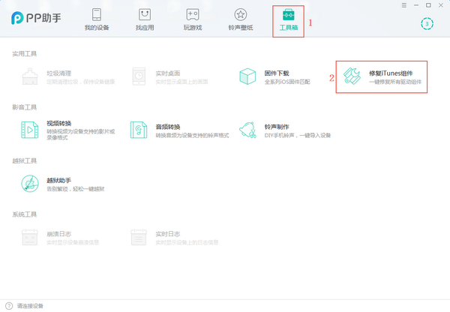Click the download counter circle showing 3
Viewport: 450px width, 312px height.
click(x=427, y=23)
